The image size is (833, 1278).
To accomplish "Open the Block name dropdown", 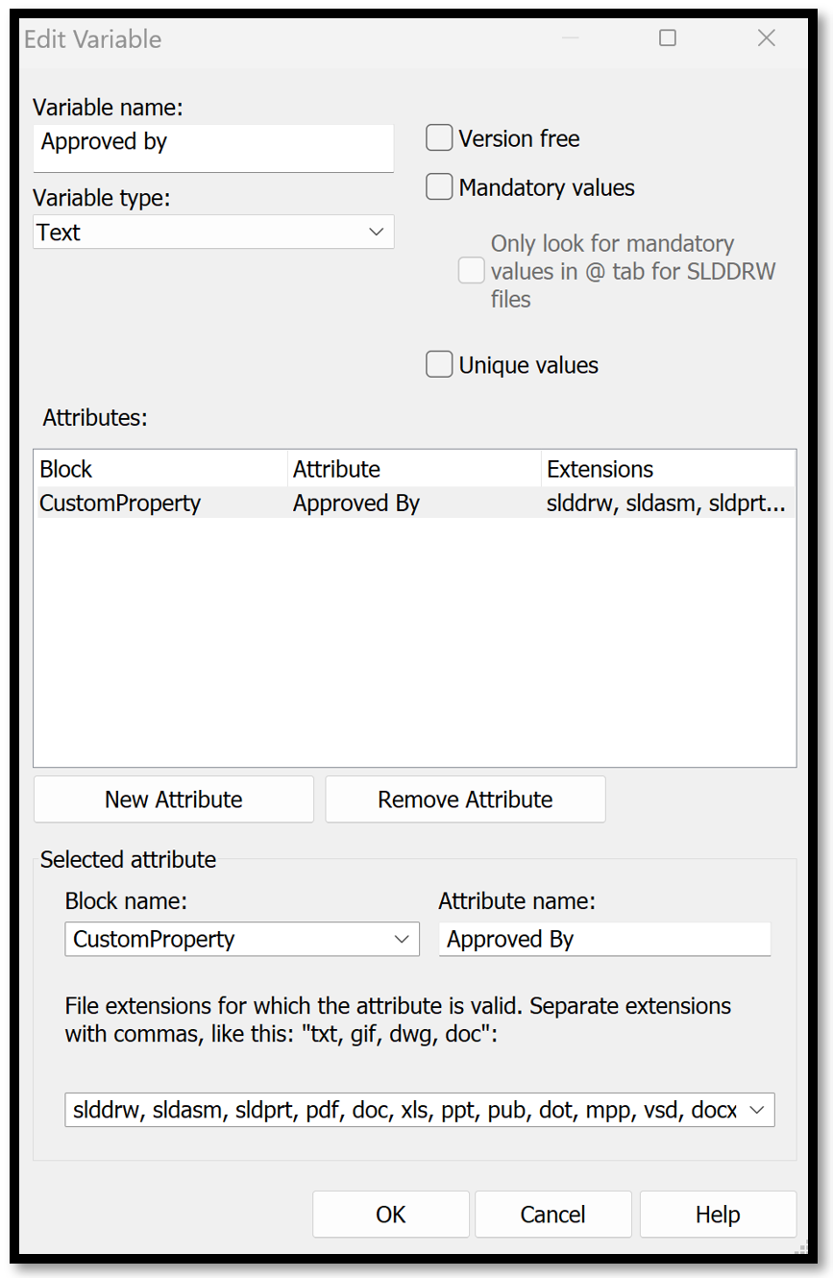I will [x=404, y=939].
